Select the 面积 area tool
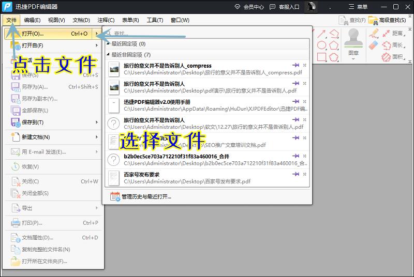414x277 pixels. pyautogui.click(x=393, y=57)
